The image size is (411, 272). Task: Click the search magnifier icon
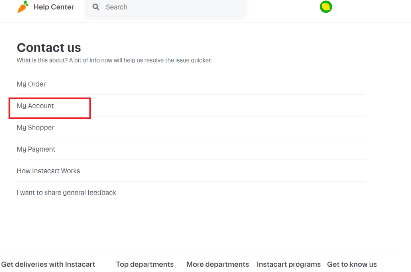click(96, 7)
